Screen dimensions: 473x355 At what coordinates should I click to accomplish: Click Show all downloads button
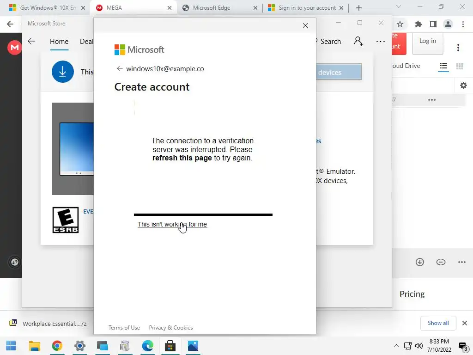coord(438,323)
